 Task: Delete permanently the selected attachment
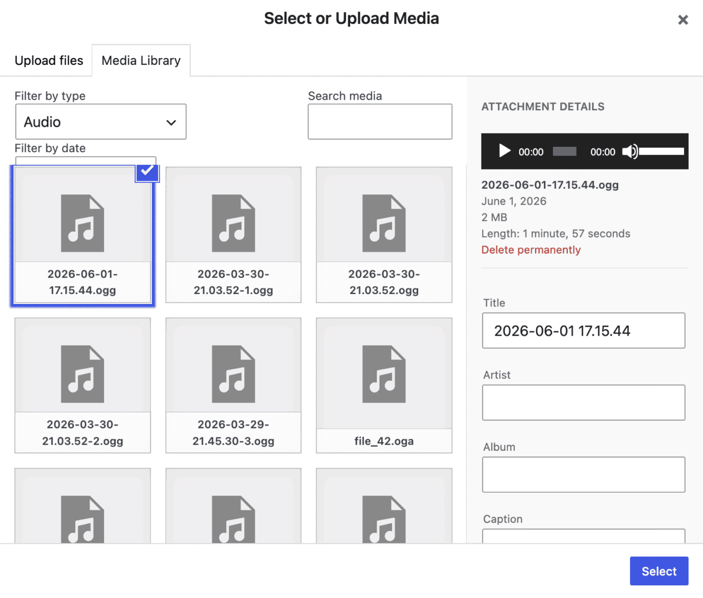click(x=531, y=250)
